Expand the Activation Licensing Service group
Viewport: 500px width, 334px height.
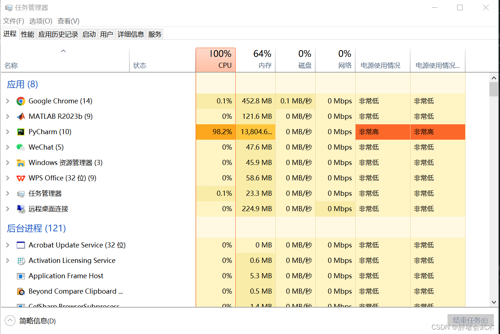point(8,260)
